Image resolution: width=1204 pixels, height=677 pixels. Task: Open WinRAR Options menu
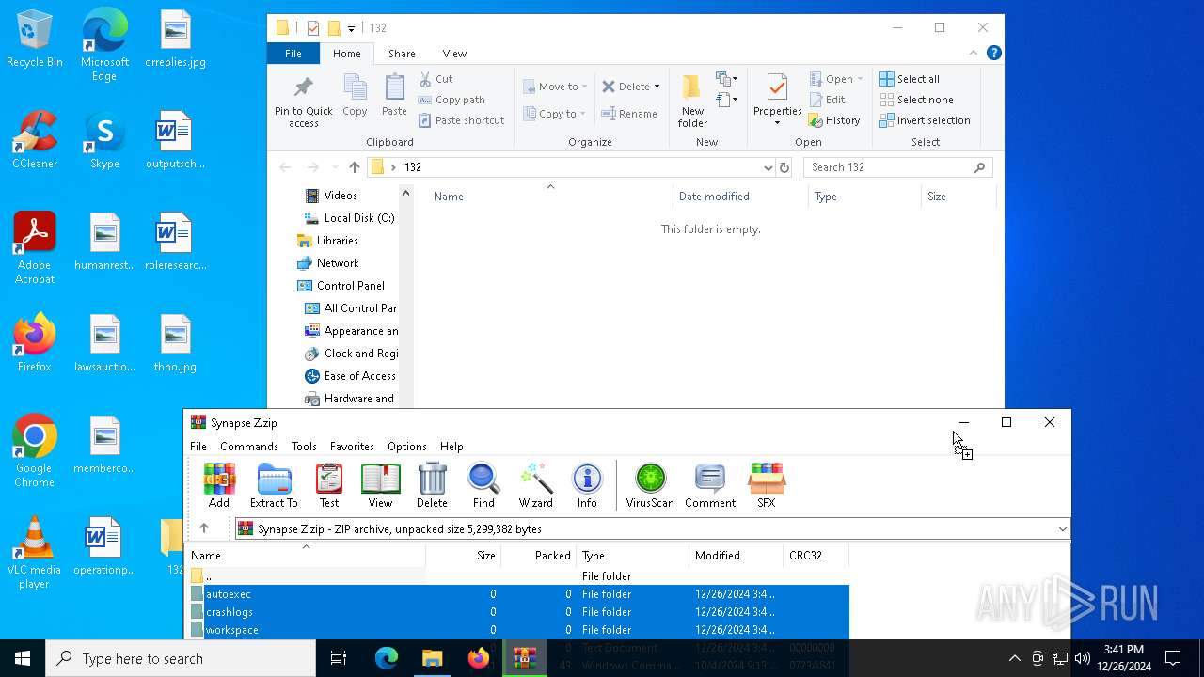(407, 447)
